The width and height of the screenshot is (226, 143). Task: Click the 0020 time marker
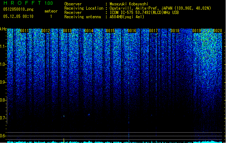[218, 31]
